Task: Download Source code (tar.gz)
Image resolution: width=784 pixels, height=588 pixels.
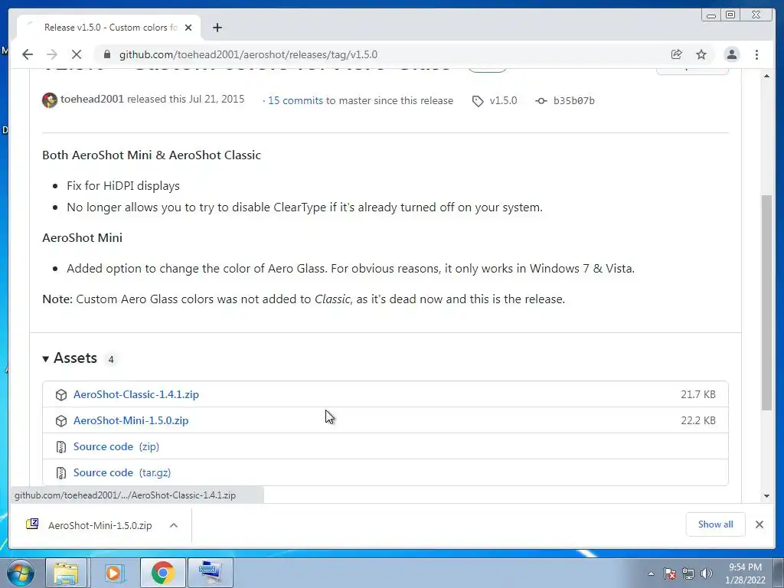Action: 122,472
